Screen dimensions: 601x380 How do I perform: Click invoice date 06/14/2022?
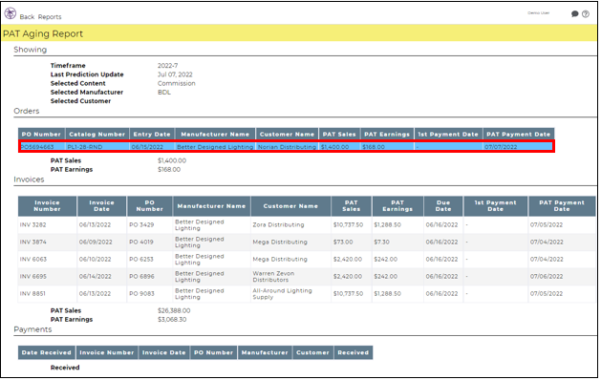[x=95, y=277]
